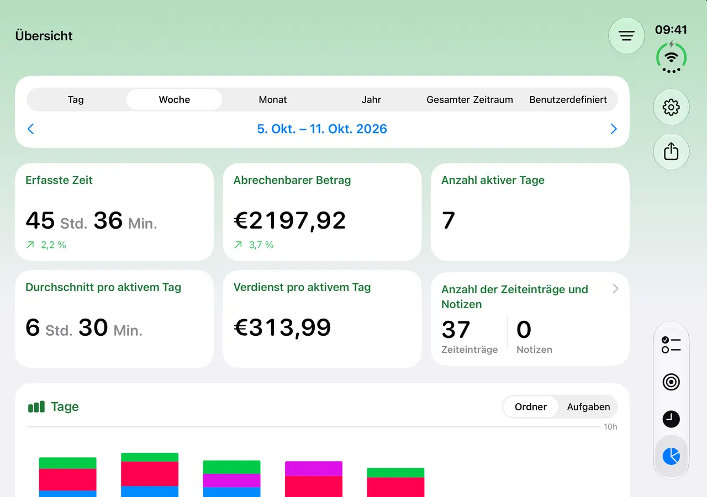The image size is (707, 497).
Task: Switch chart grouping to Ordner
Action: coord(531,407)
